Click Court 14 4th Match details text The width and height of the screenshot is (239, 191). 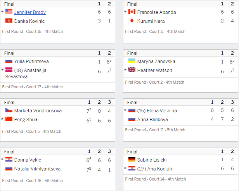tap(156, 179)
